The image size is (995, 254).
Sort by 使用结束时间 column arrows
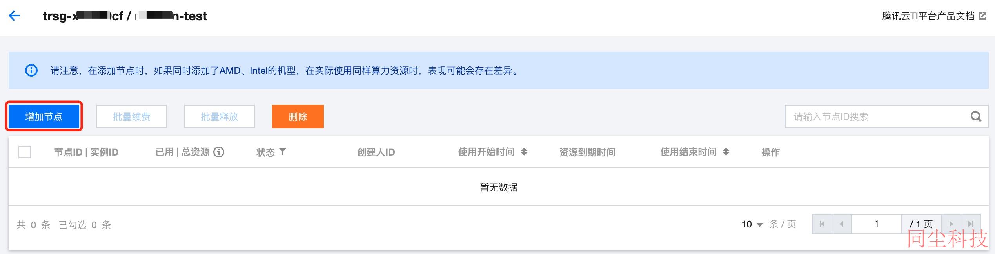click(x=726, y=152)
